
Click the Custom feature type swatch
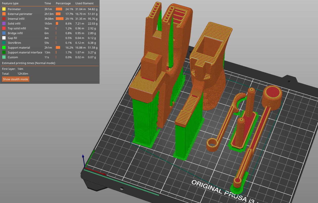tap(4, 57)
